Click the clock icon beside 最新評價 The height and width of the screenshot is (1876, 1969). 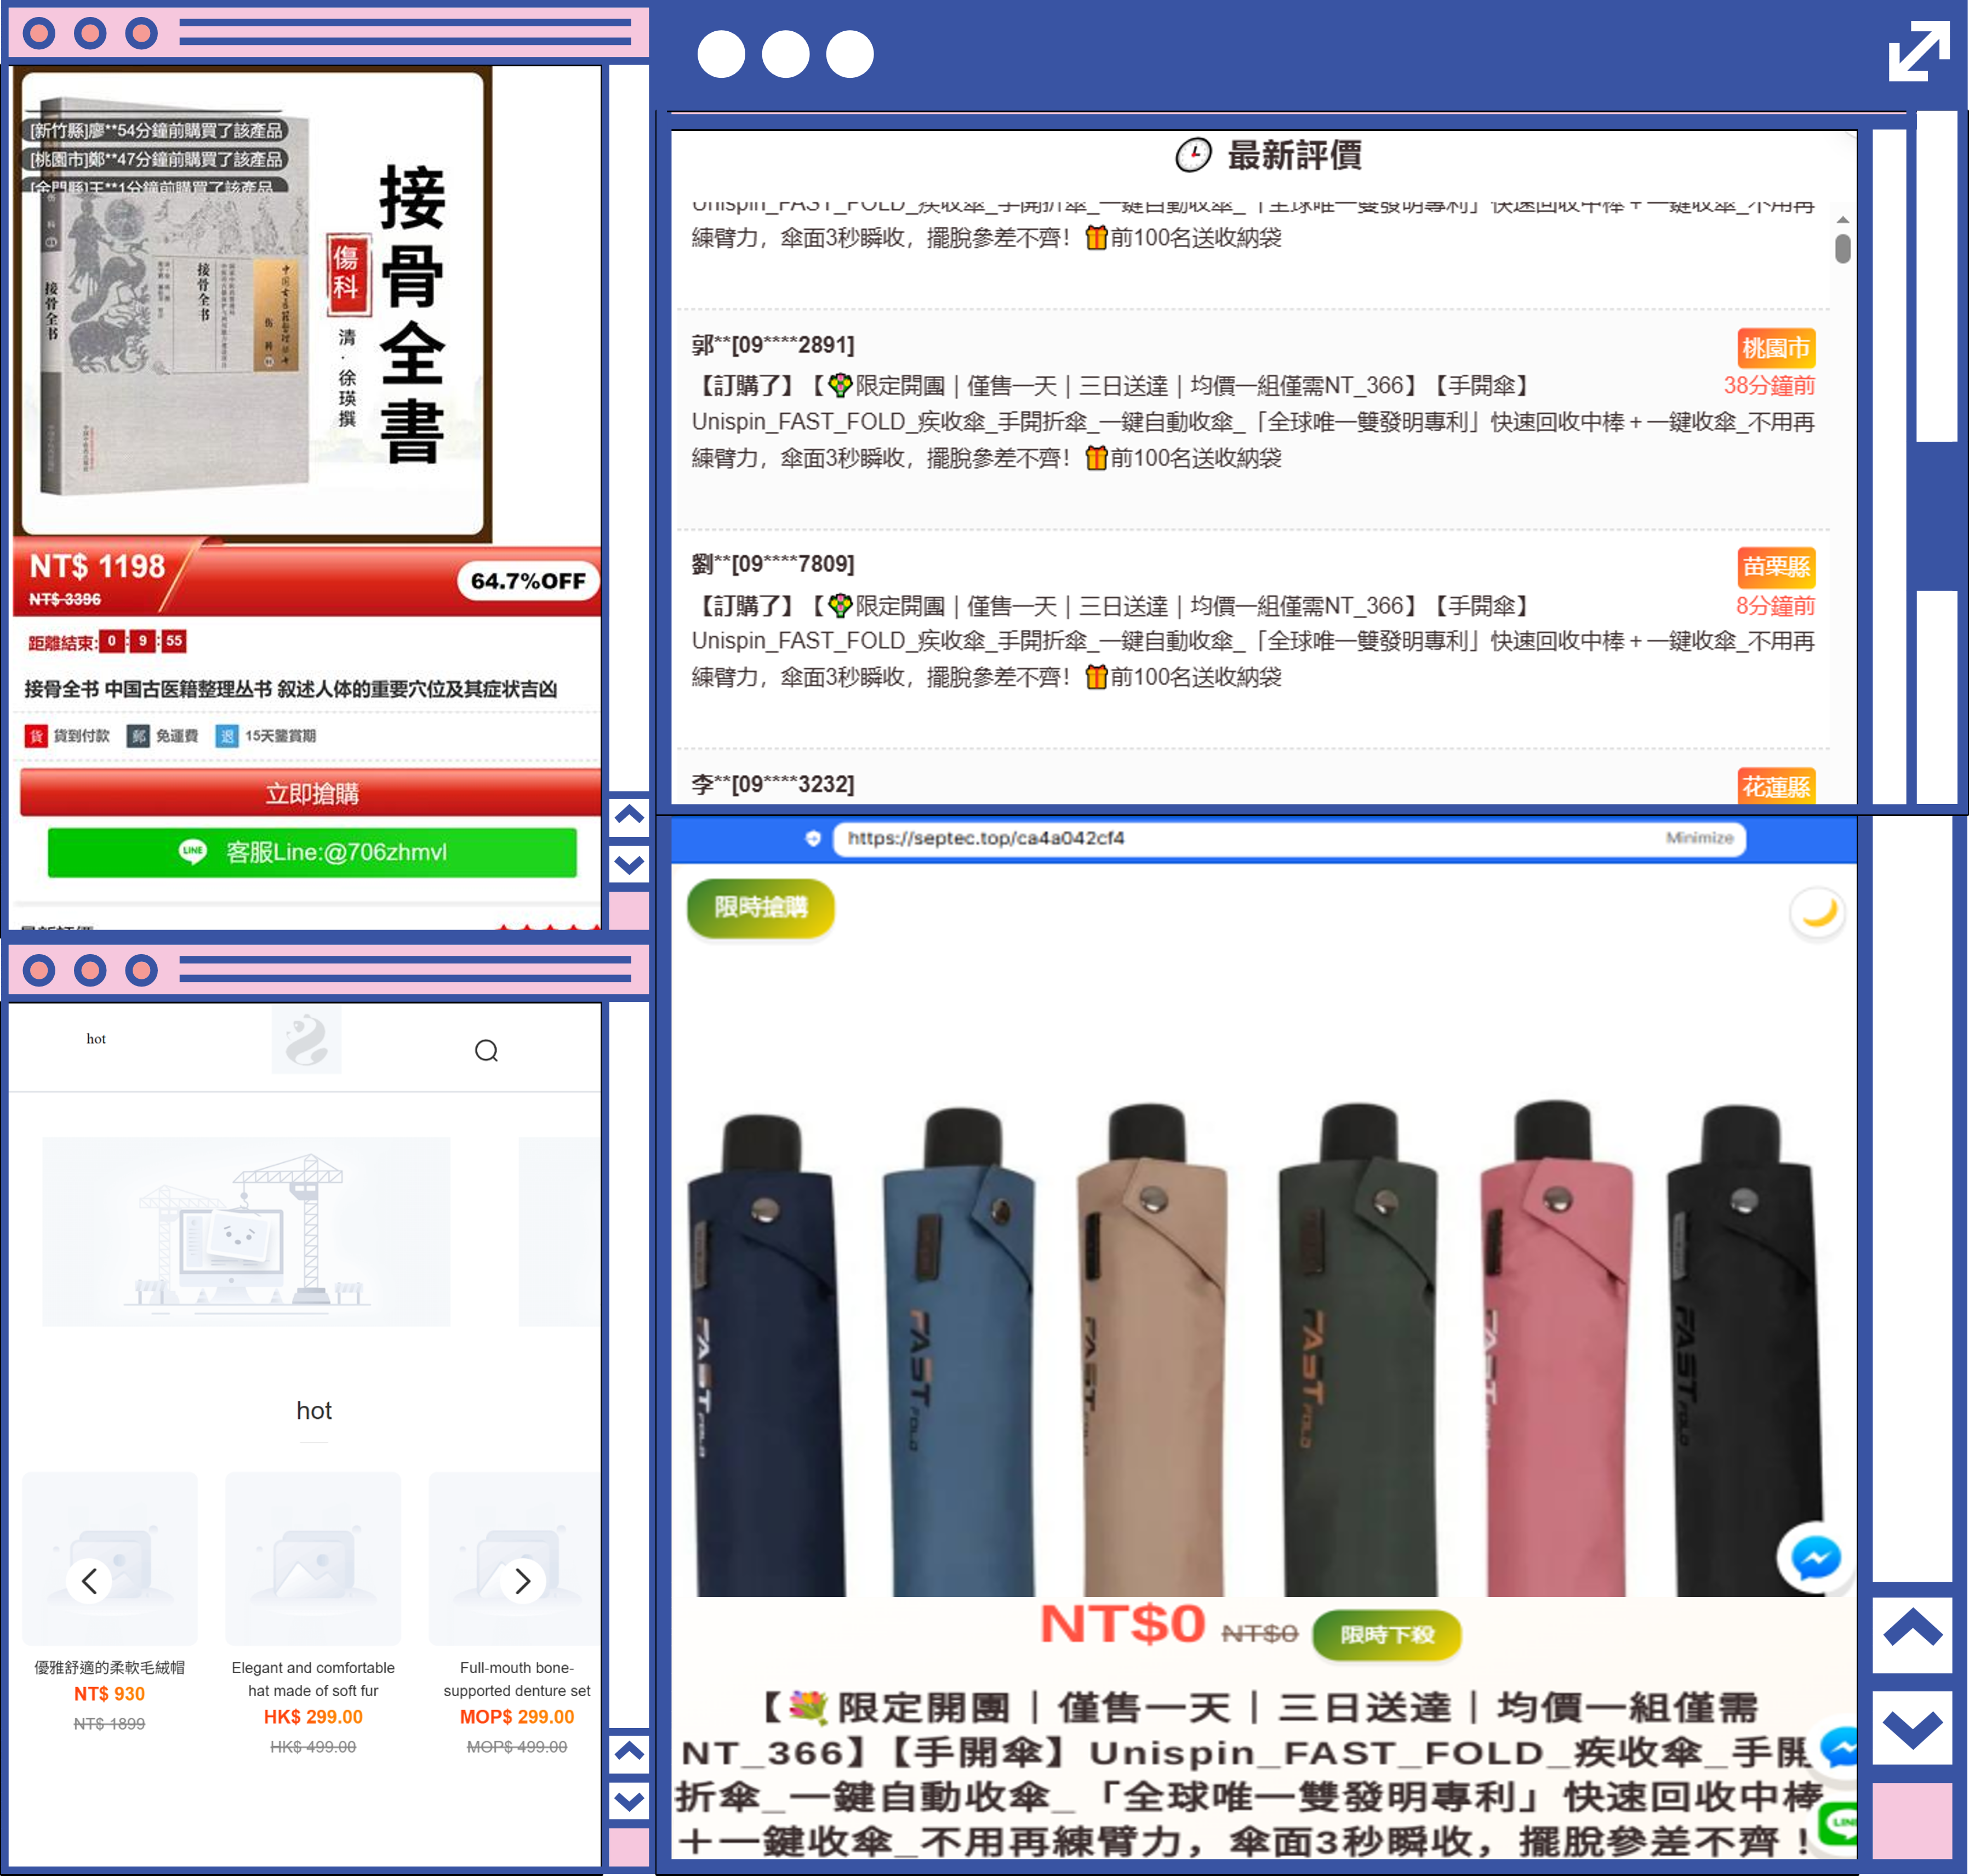1192,155
